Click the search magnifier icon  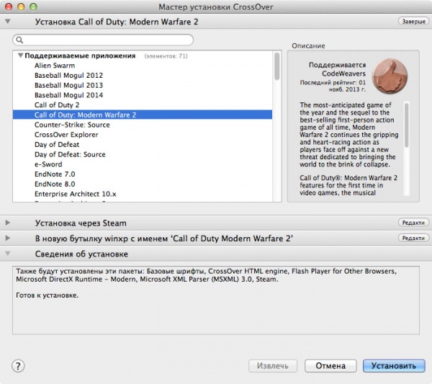coord(19,40)
